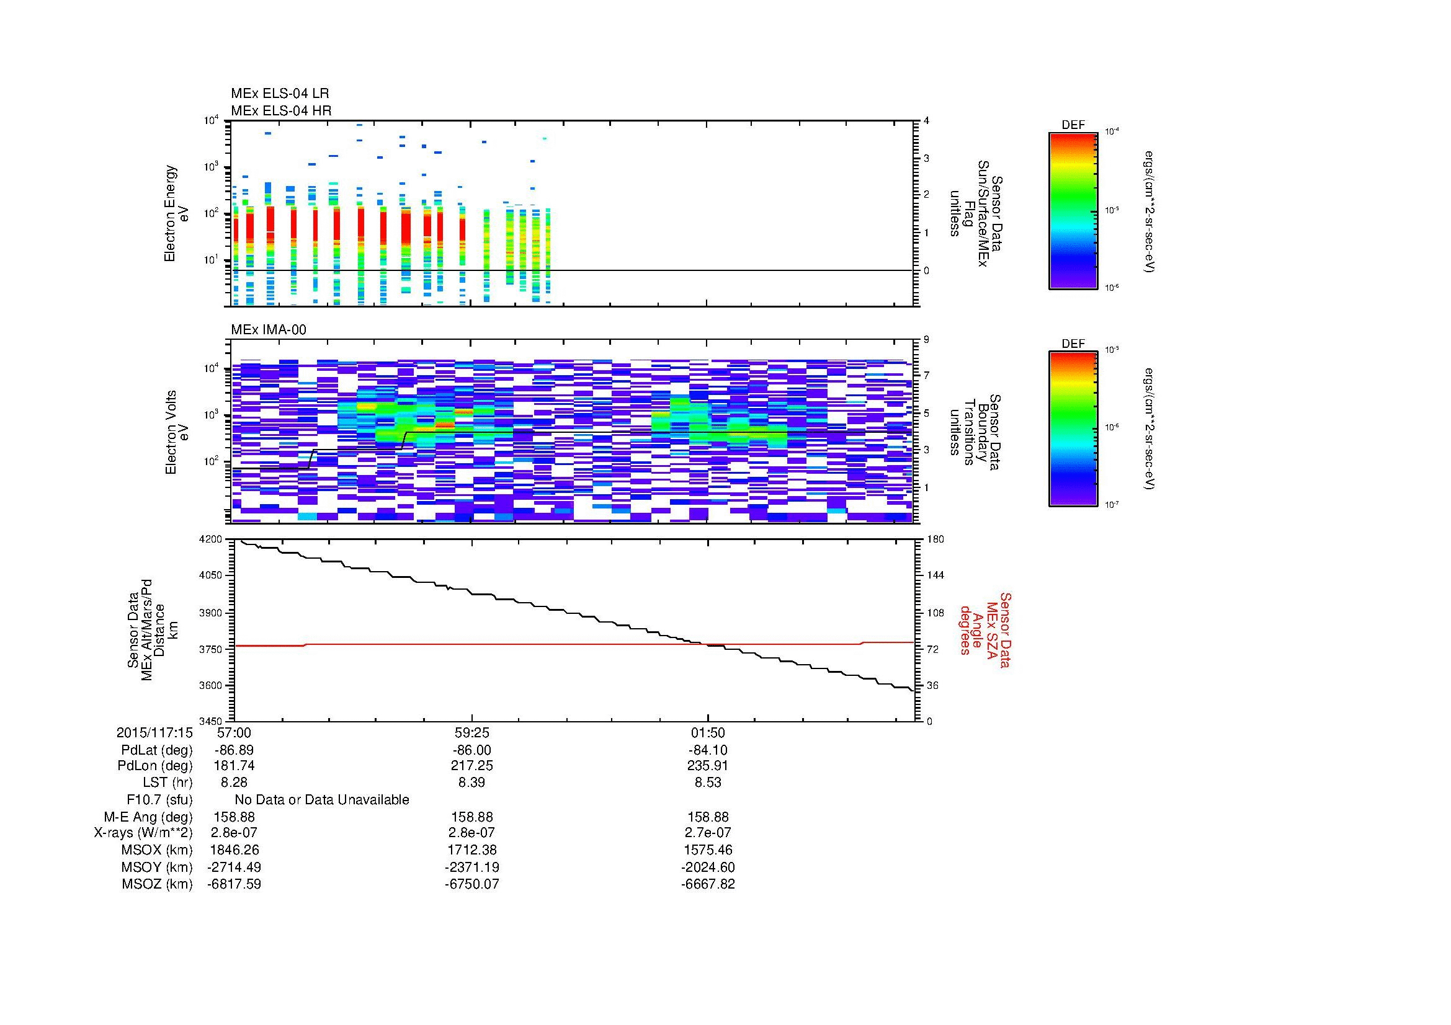
Task: Click the top colorbar units 'ergs/(cm**2-sr-sec-eV)'
Action: point(1150,211)
